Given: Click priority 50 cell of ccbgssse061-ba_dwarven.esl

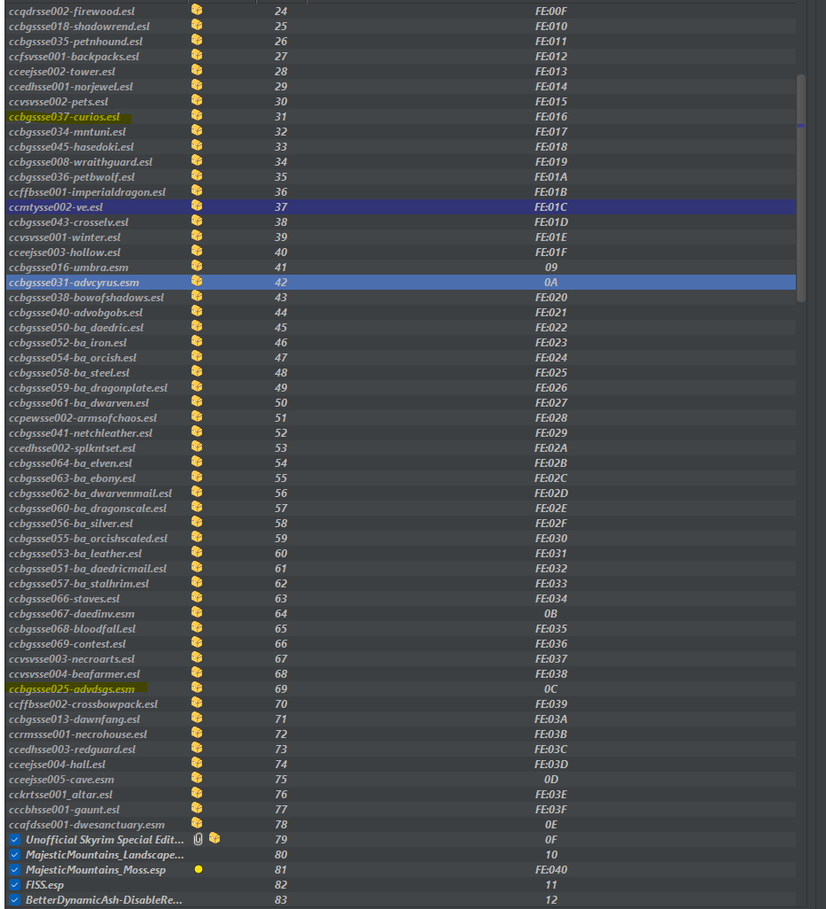Looking at the screenshot, I should pyautogui.click(x=281, y=403).
